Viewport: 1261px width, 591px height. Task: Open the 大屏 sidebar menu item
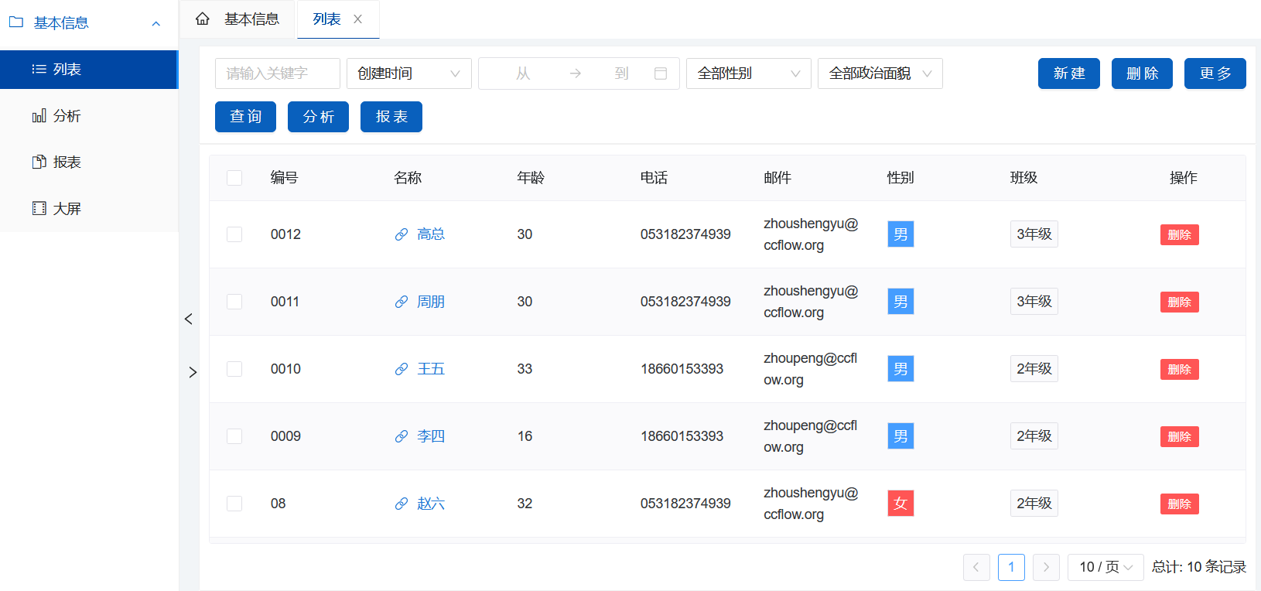(89, 209)
